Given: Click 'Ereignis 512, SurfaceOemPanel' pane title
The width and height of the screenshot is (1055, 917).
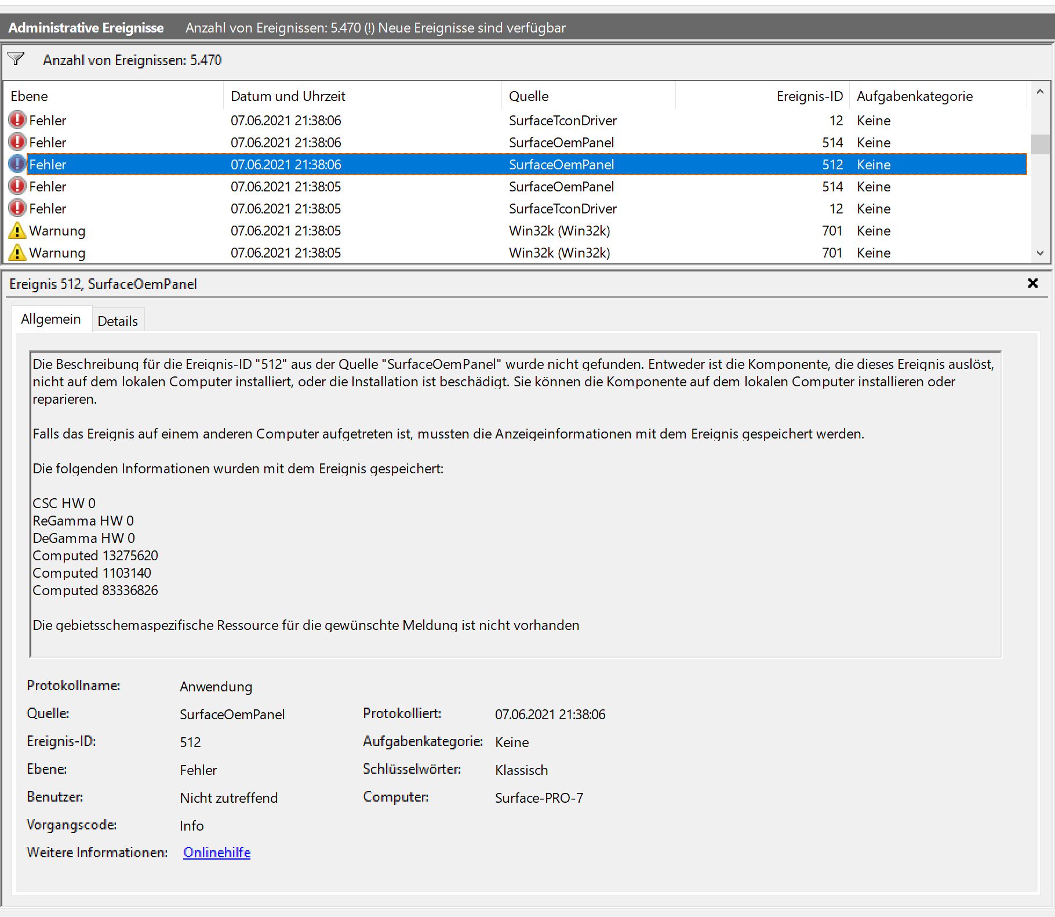Looking at the screenshot, I should point(103,284).
